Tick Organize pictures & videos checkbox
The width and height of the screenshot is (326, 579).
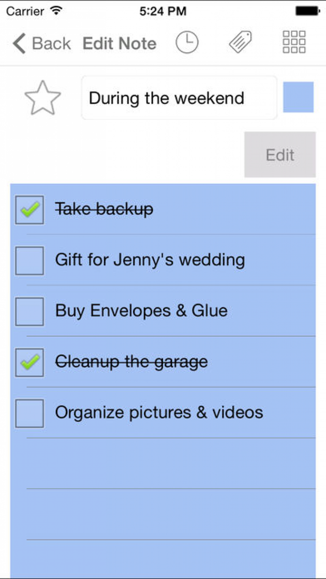point(30,413)
